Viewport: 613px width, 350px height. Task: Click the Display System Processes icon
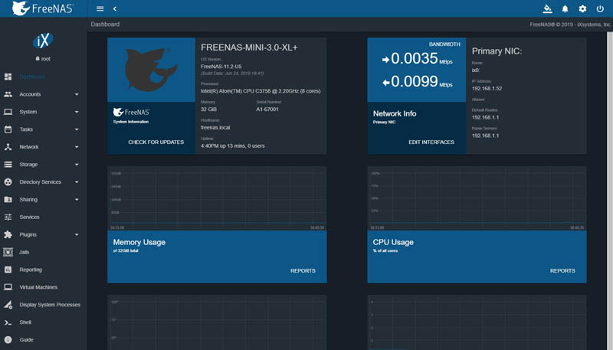point(8,305)
